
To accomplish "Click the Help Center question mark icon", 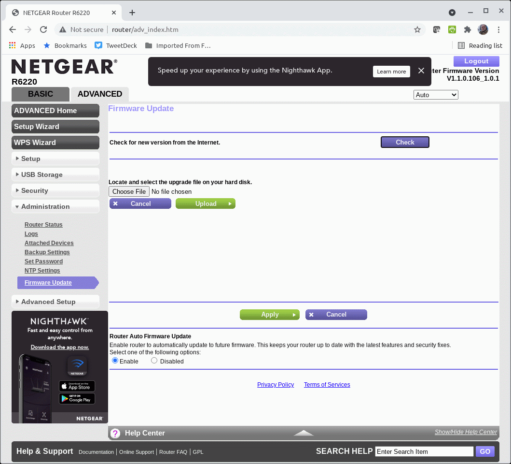I will click(115, 433).
